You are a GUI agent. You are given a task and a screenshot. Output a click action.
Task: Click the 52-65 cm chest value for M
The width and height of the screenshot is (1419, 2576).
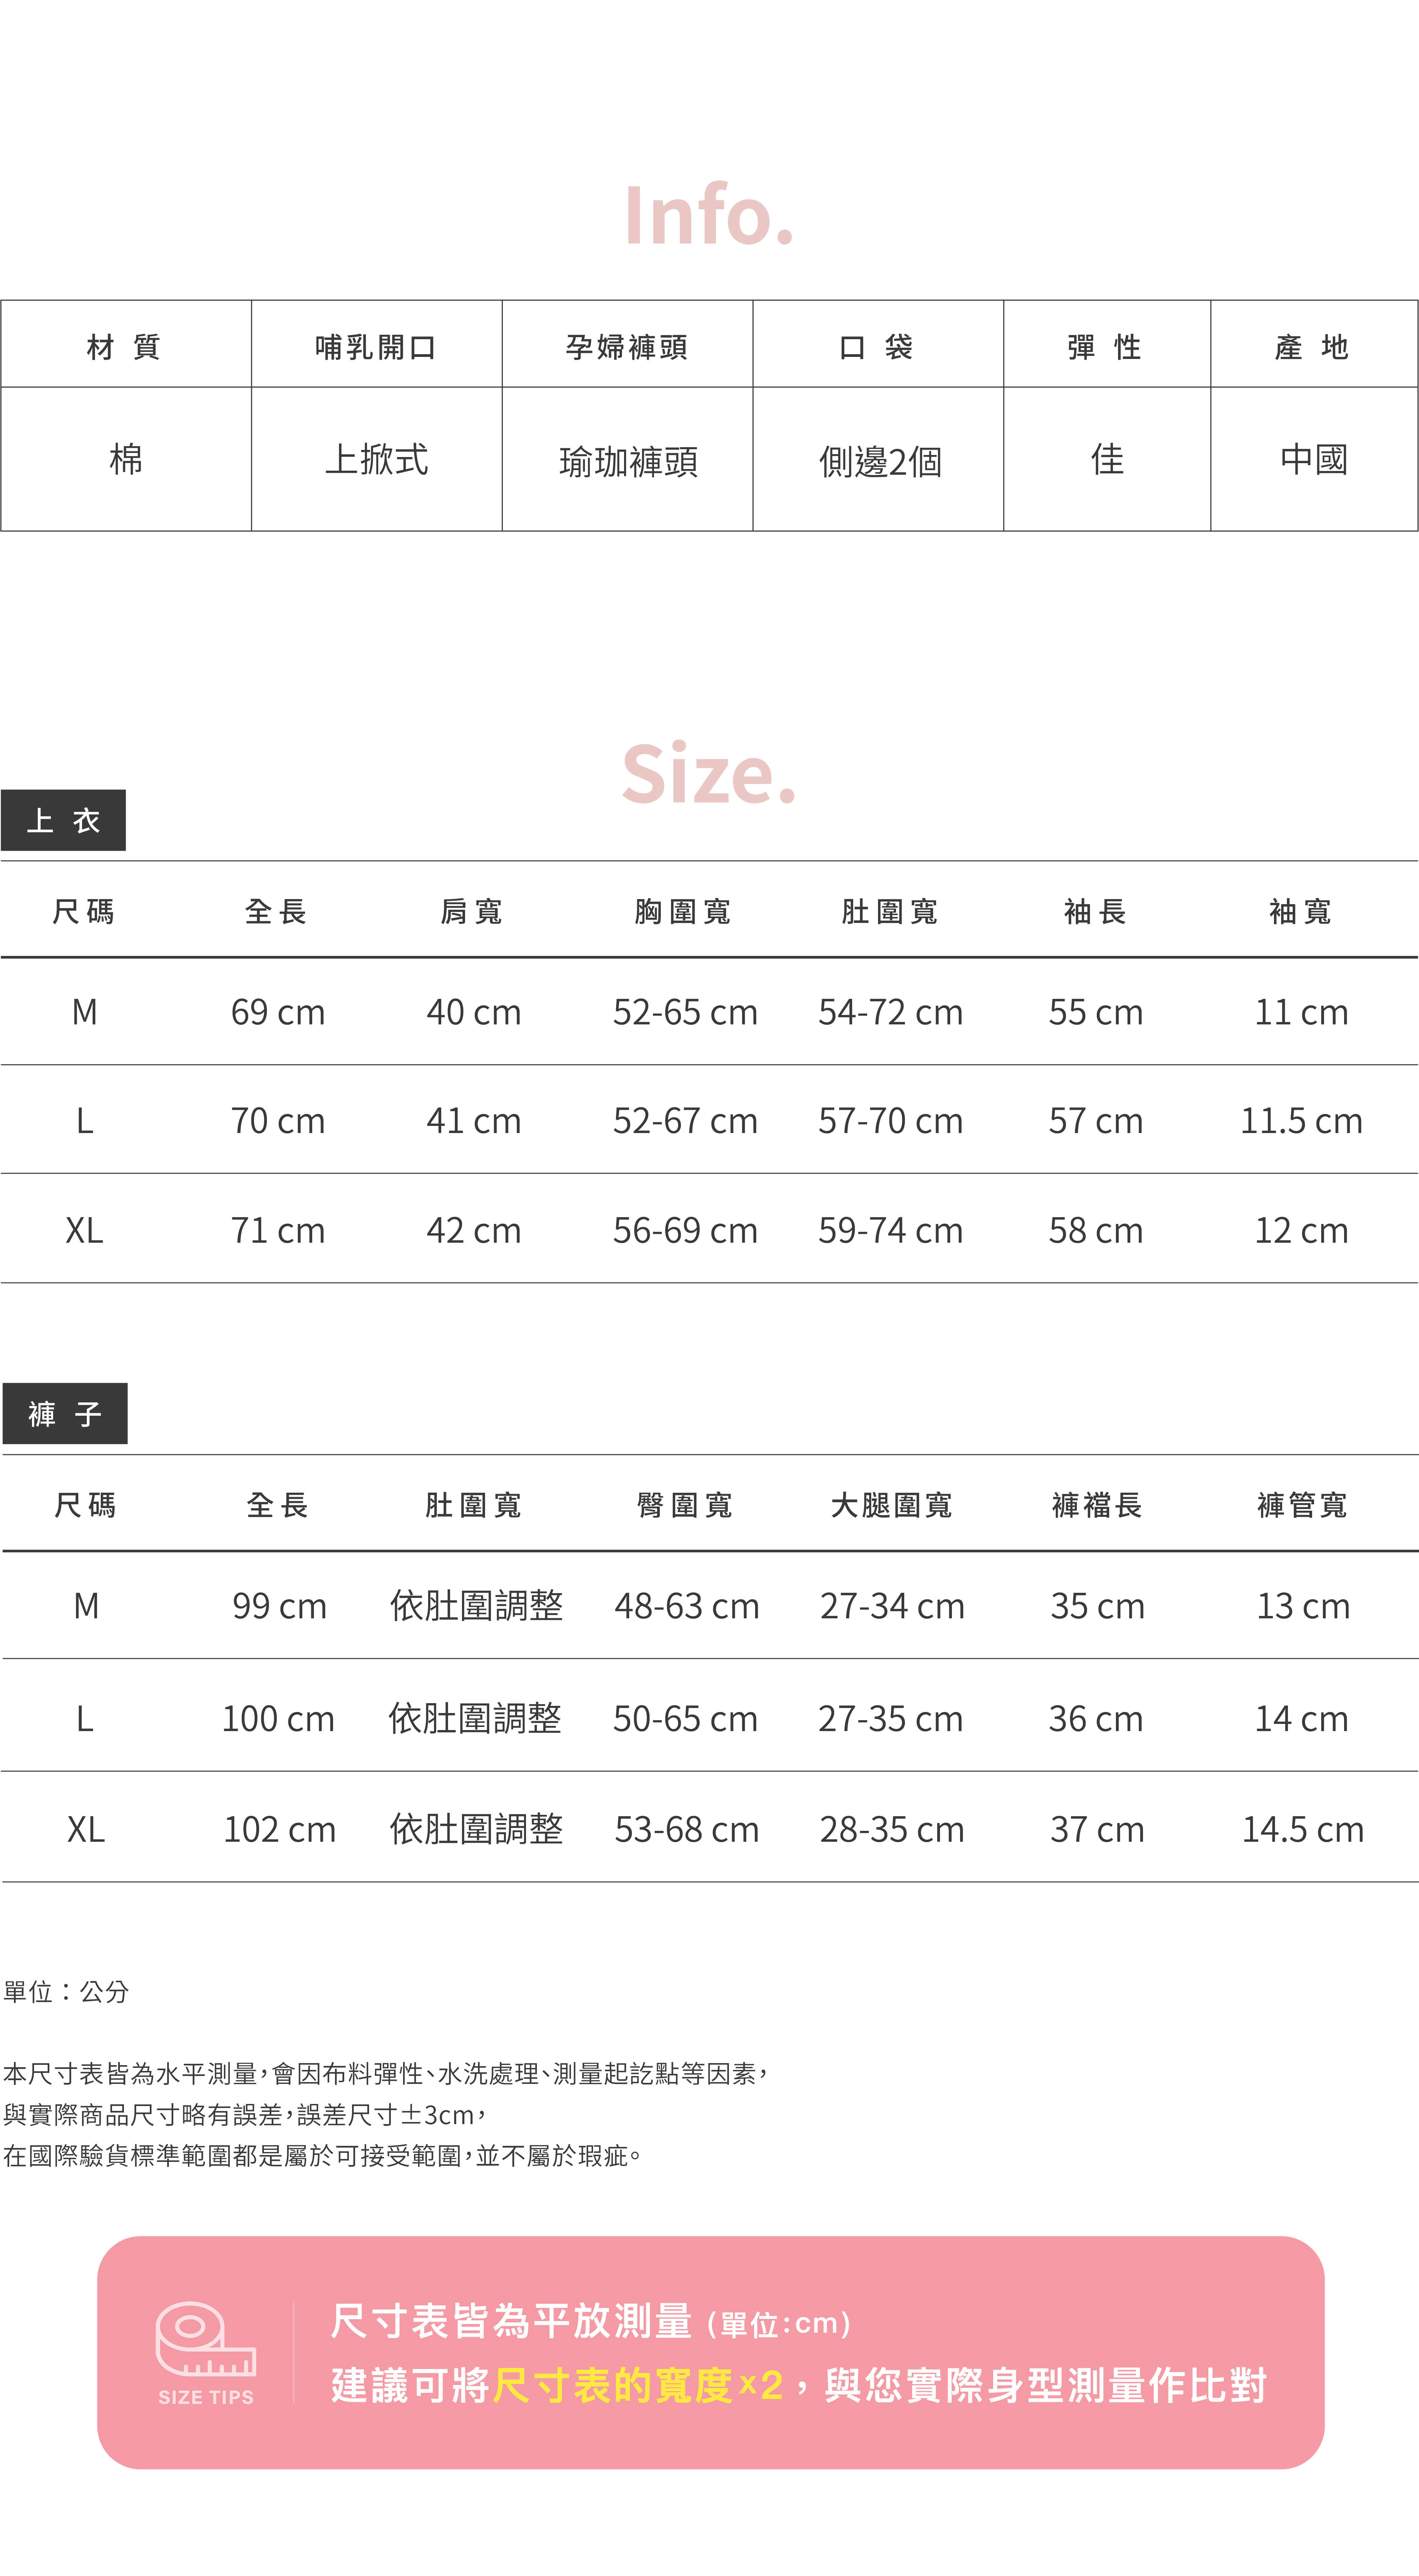pyautogui.click(x=685, y=1012)
